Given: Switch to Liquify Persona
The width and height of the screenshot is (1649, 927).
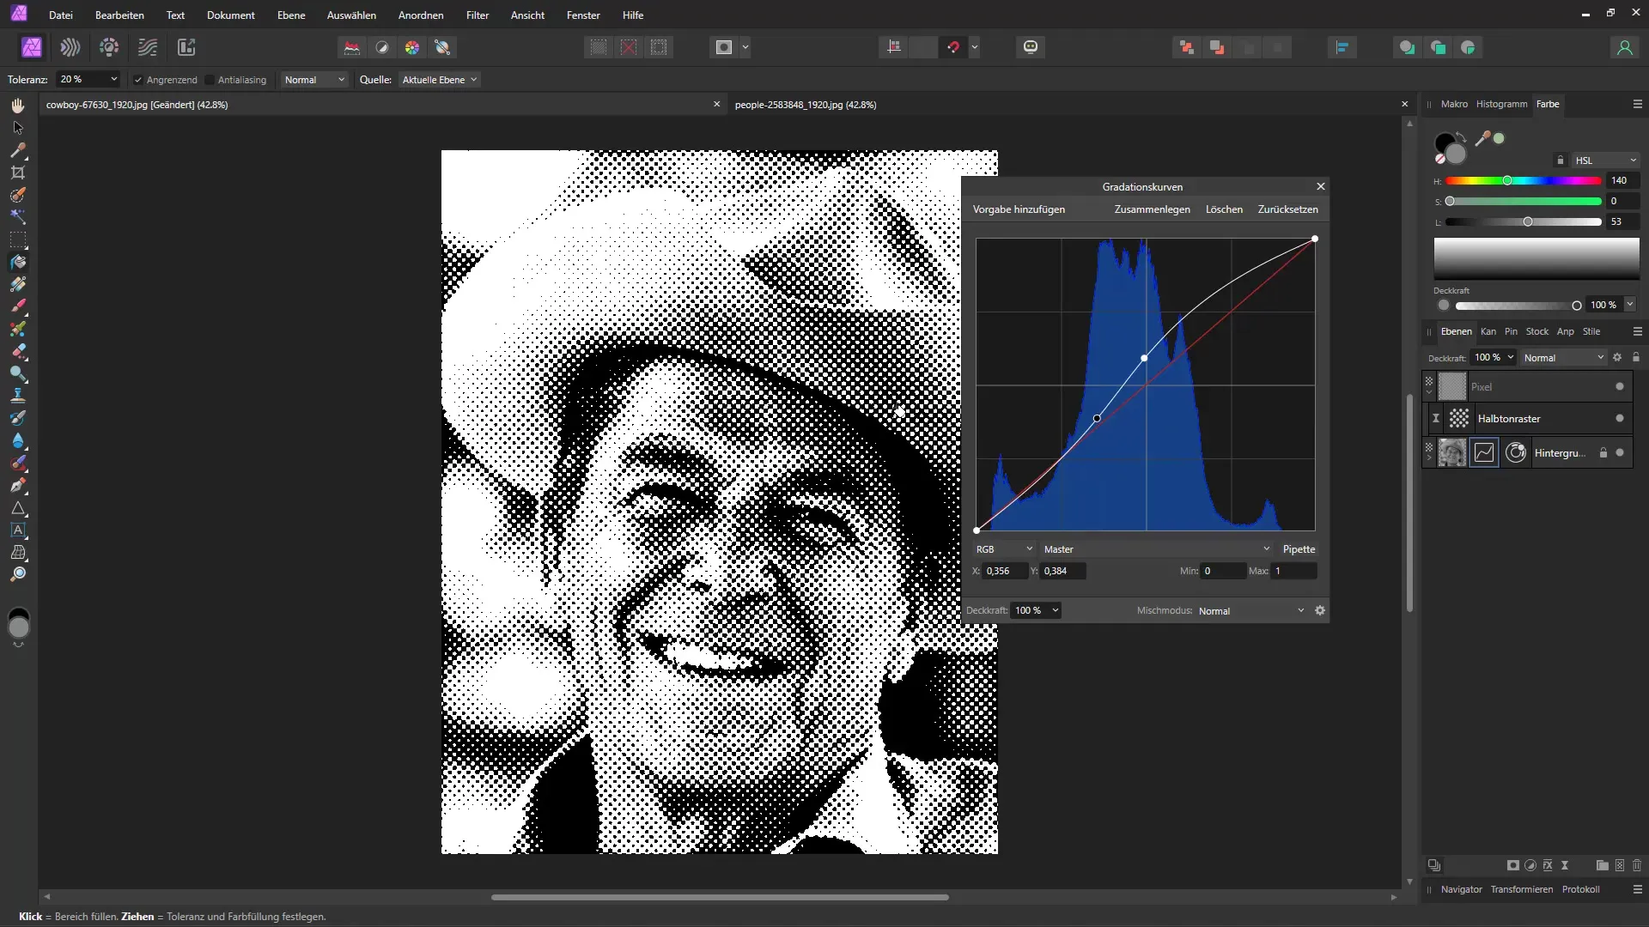Looking at the screenshot, I should point(70,47).
